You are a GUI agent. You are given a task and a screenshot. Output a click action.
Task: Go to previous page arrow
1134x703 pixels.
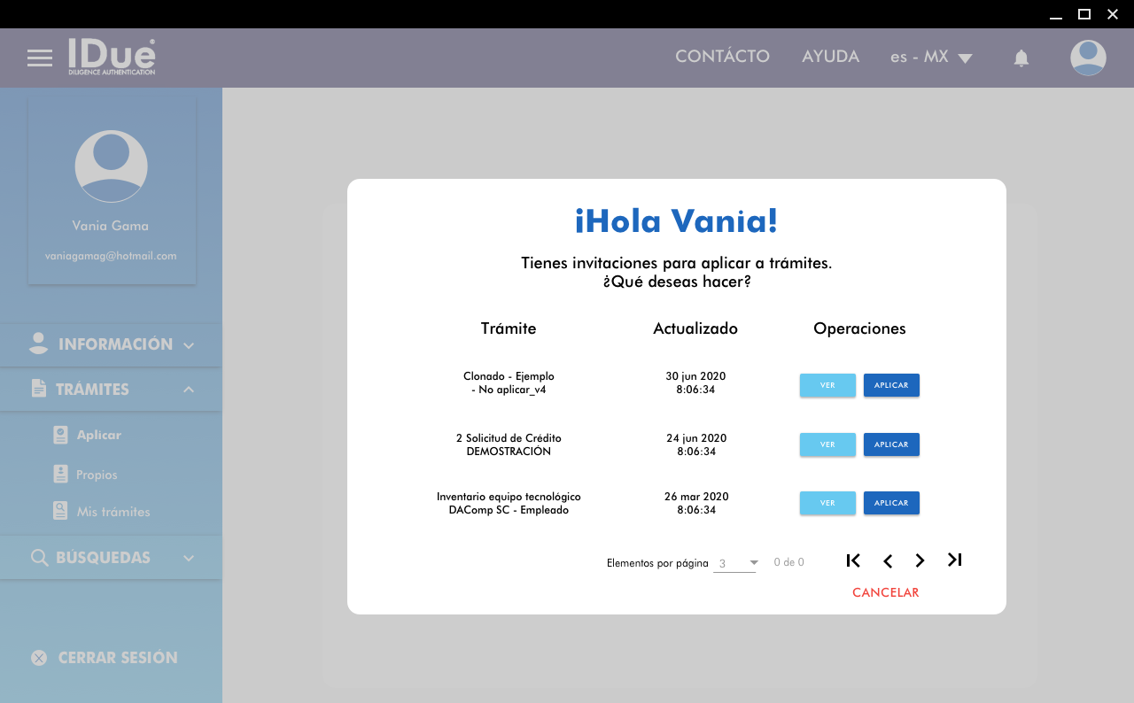click(887, 560)
